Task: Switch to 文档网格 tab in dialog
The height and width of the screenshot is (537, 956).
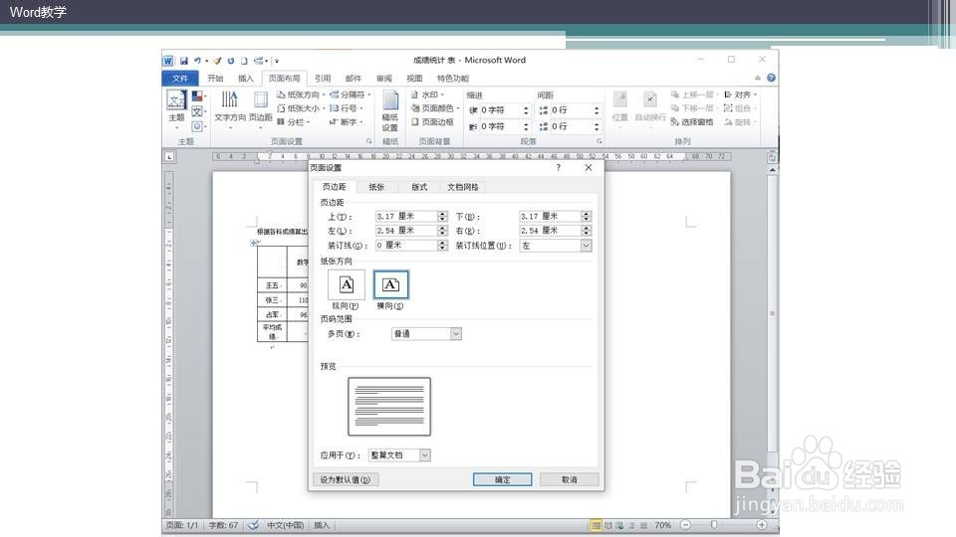Action: click(x=463, y=187)
